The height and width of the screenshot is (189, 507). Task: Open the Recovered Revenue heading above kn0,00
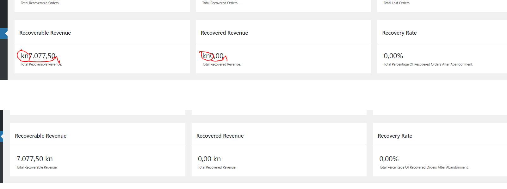pyautogui.click(x=225, y=33)
